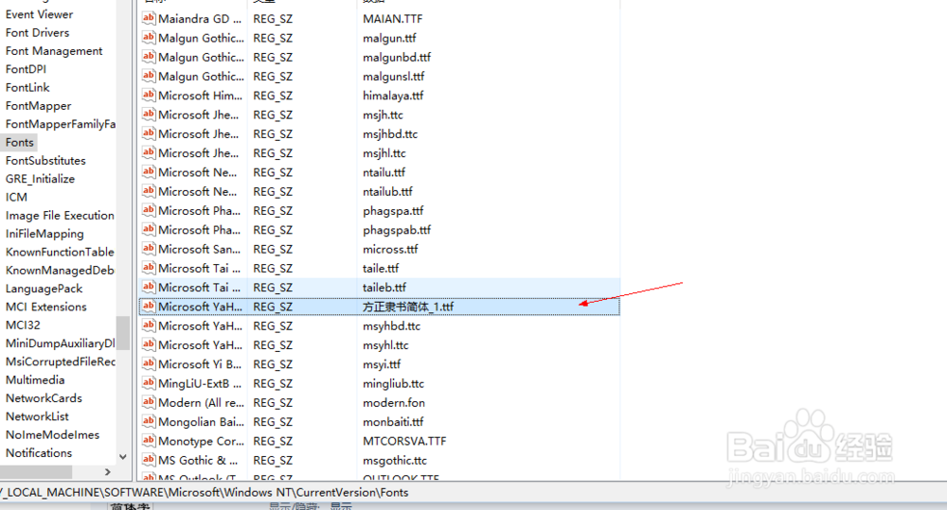Select the ICM key

[x=16, y=197]
